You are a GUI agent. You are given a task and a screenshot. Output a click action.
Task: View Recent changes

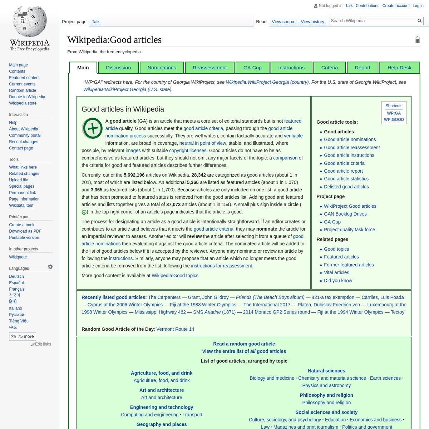pyautogui.click(x=24, y=142)
